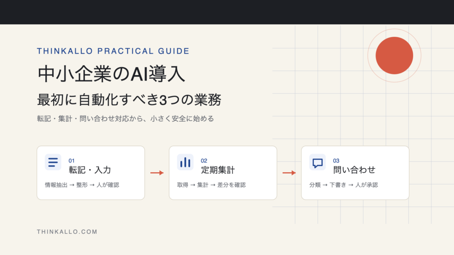Click the THINKALLO PRACTICAL GUIDE heading
Screen dimensions: 454x255
point(113,51)
